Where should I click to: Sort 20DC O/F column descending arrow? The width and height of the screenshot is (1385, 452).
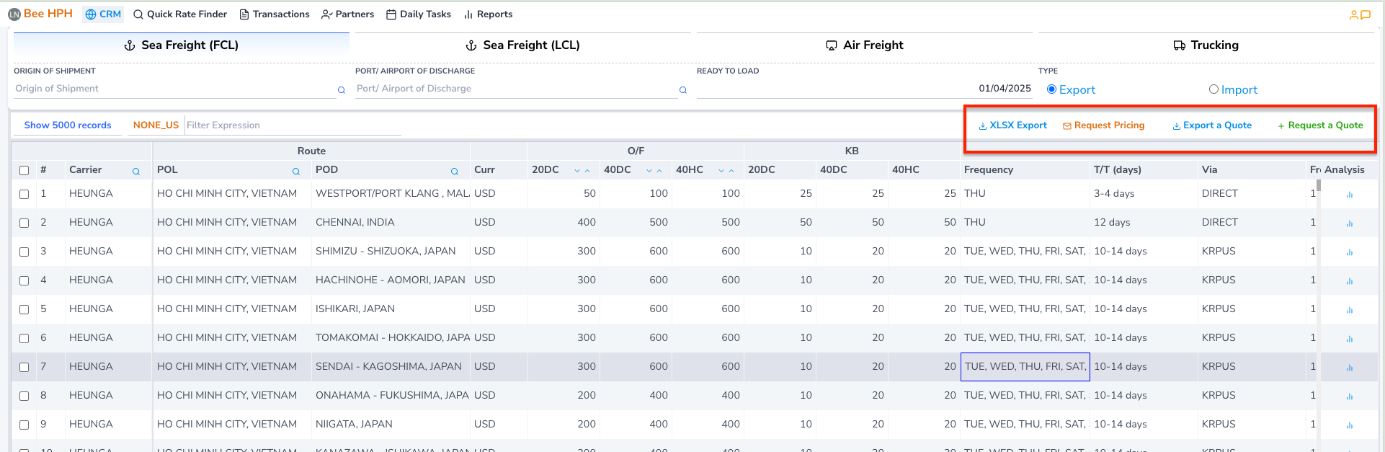tap(577, 171)
